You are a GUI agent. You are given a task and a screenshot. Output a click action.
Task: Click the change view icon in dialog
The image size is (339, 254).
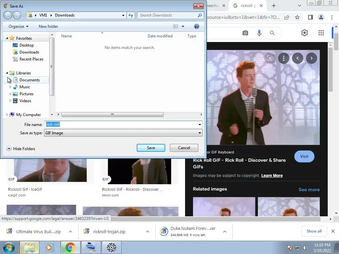(x=175, y=26)
